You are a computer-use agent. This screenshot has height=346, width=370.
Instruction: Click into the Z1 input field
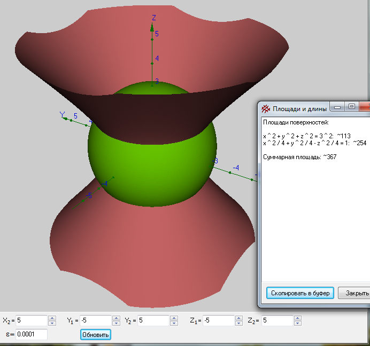pos(218,320)
